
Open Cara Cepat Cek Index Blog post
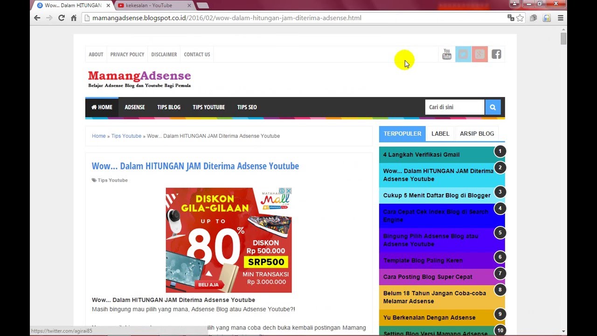436,216
